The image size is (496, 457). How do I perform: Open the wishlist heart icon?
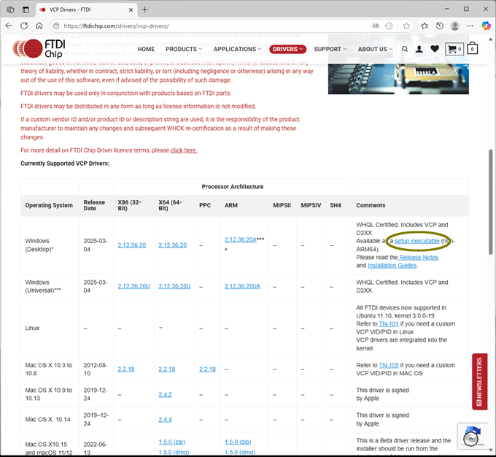(435, 49)
